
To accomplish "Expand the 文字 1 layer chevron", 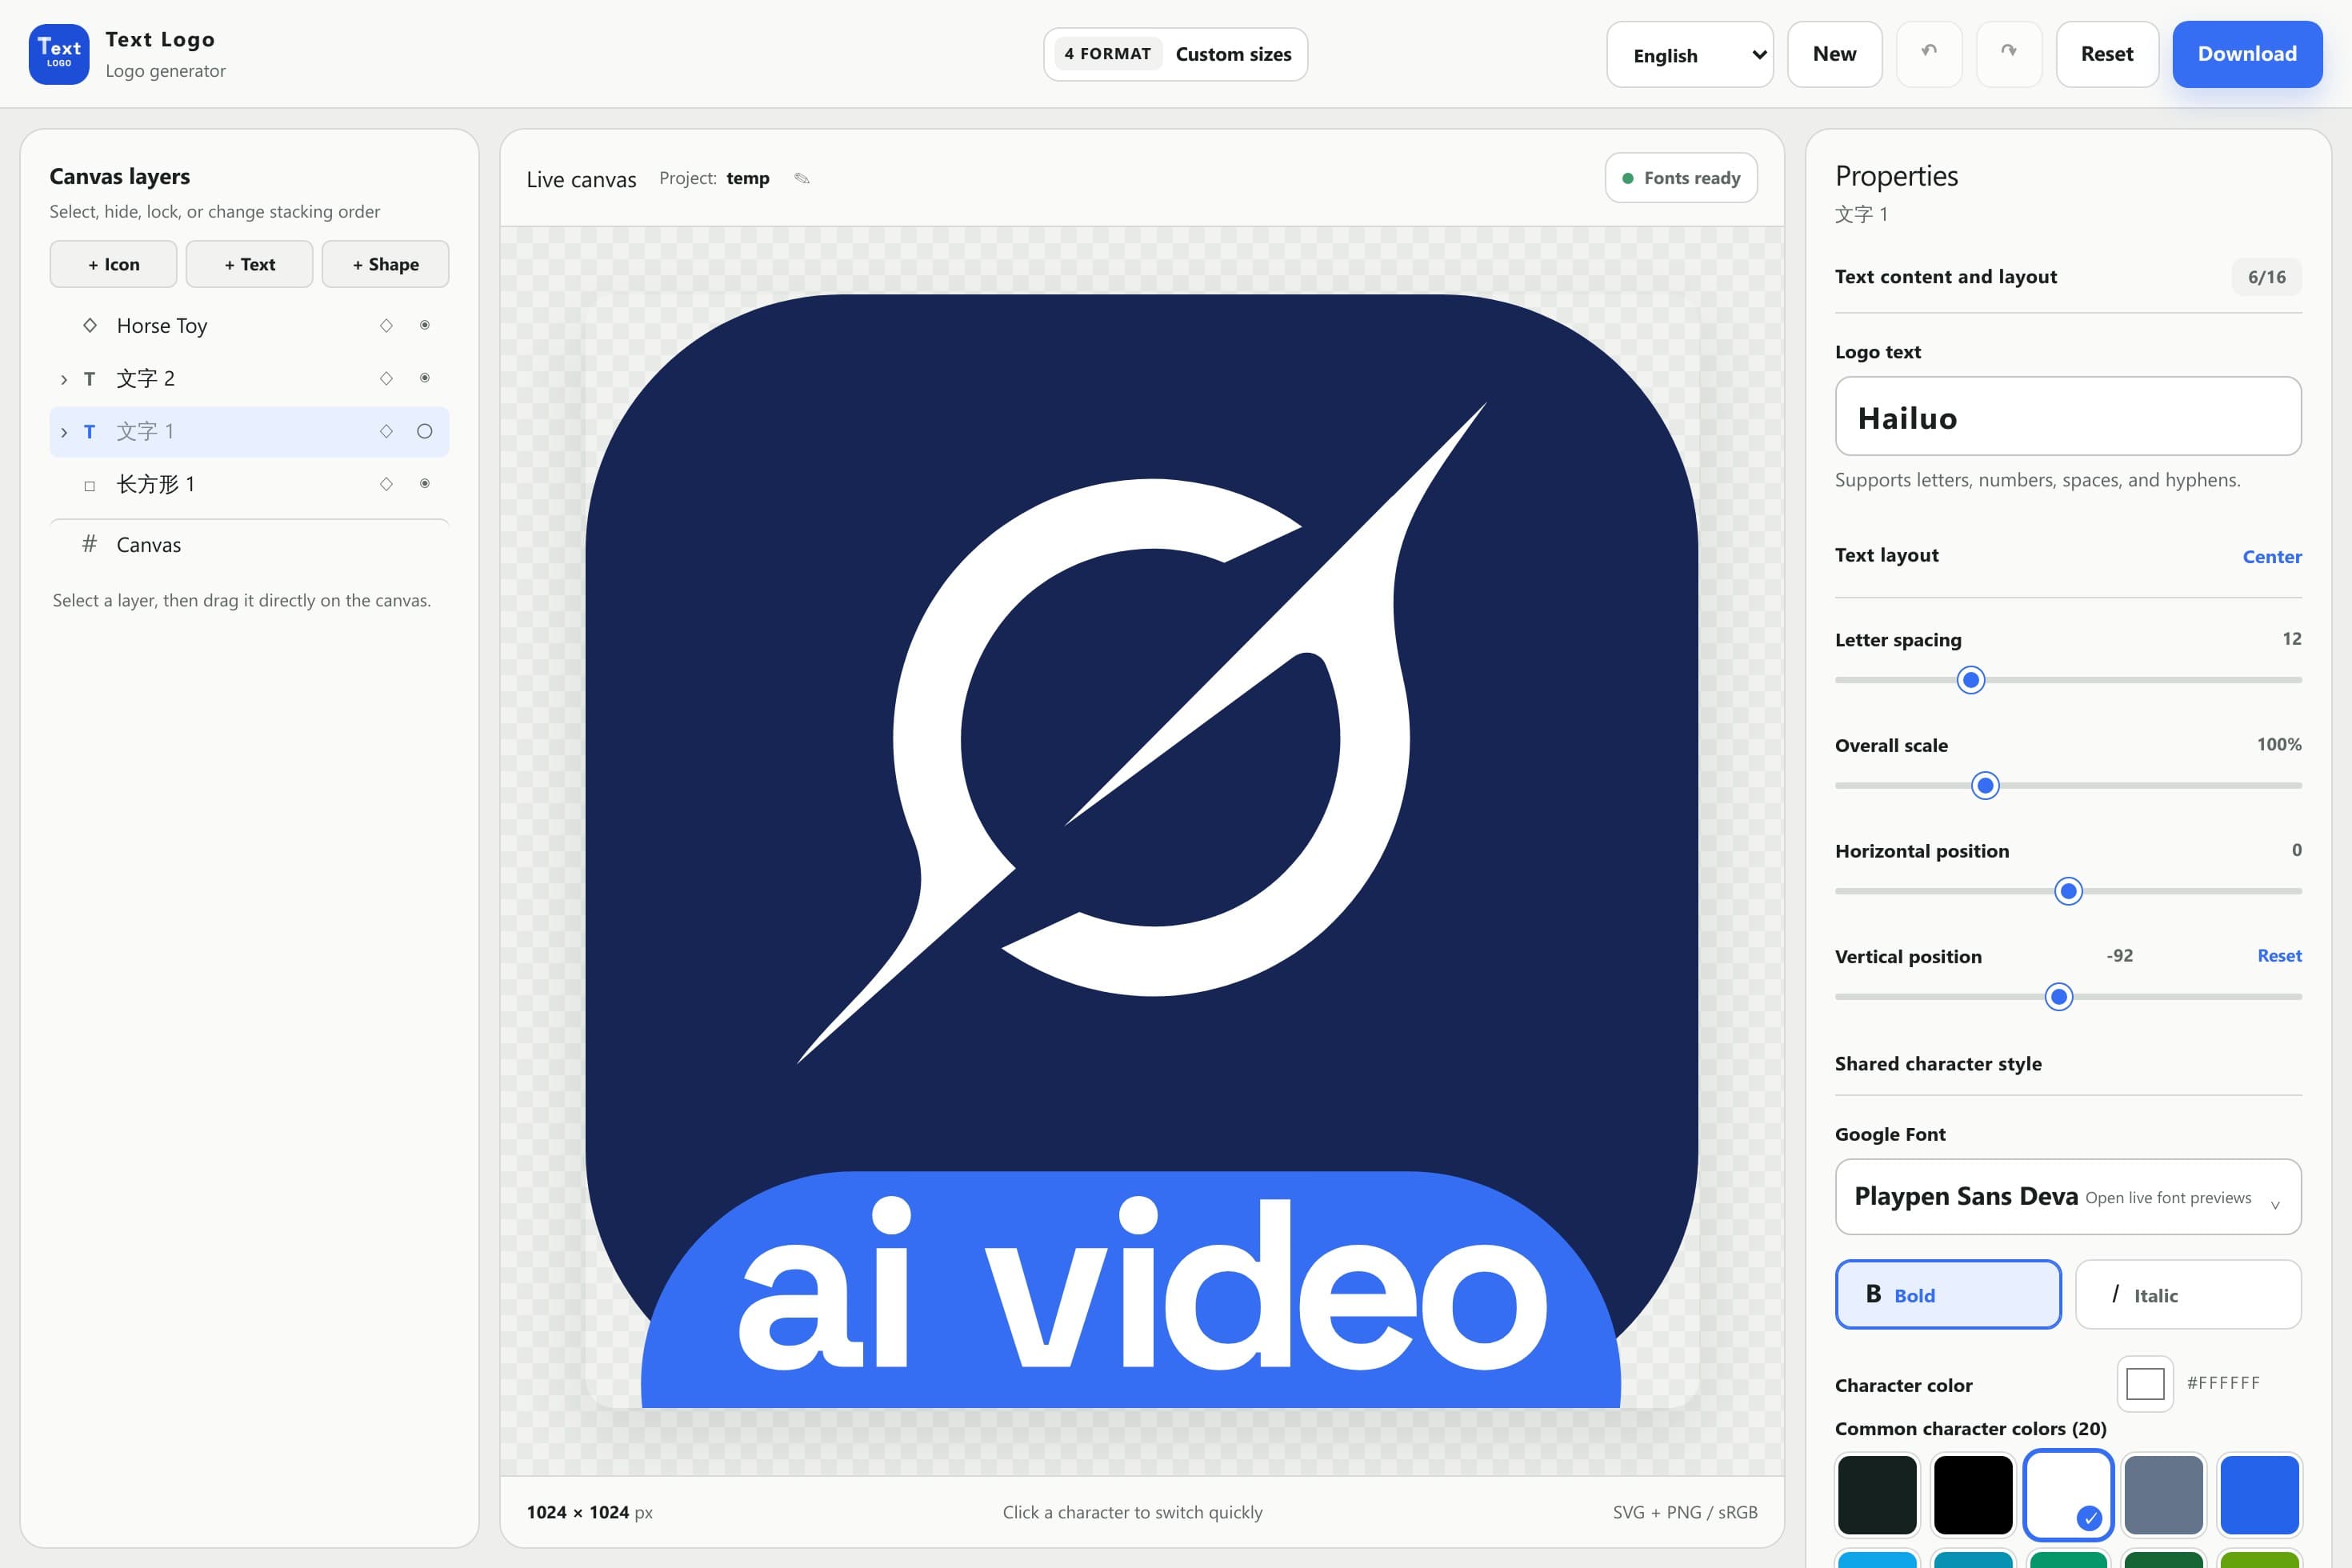I will coord(64,432).
